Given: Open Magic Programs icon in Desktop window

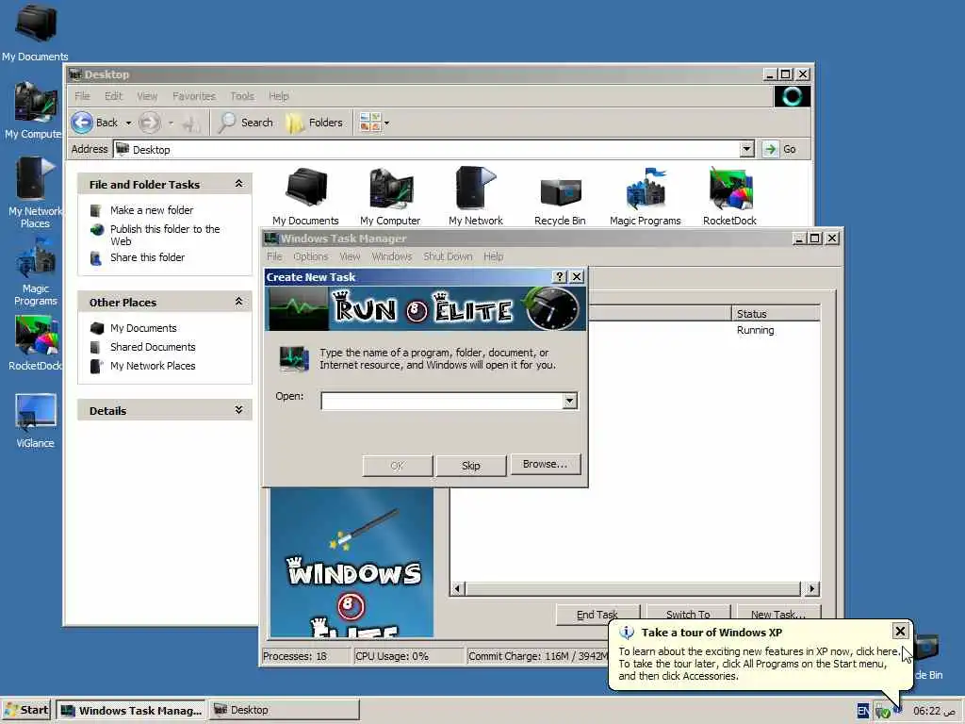Looking at the screenshot, I should coord(645,196).
